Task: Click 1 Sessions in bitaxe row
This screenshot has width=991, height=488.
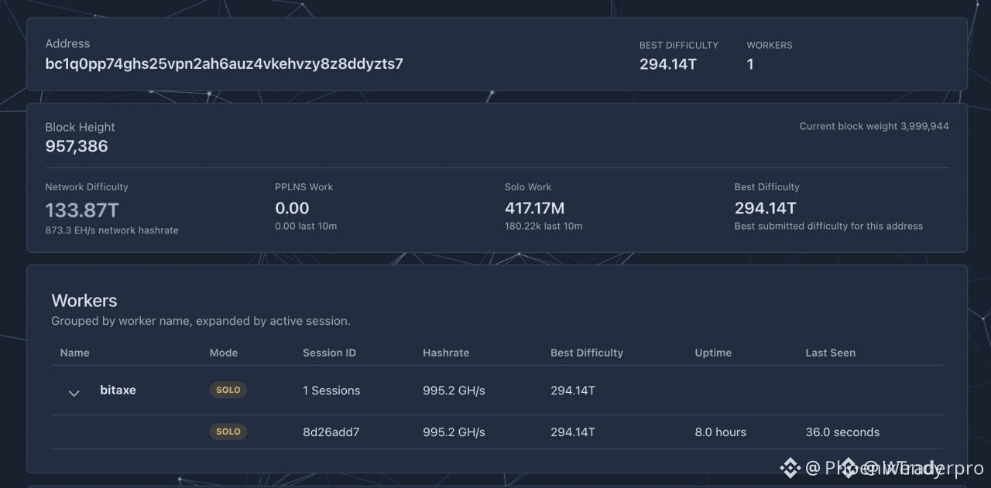Action: coord(331,391)
